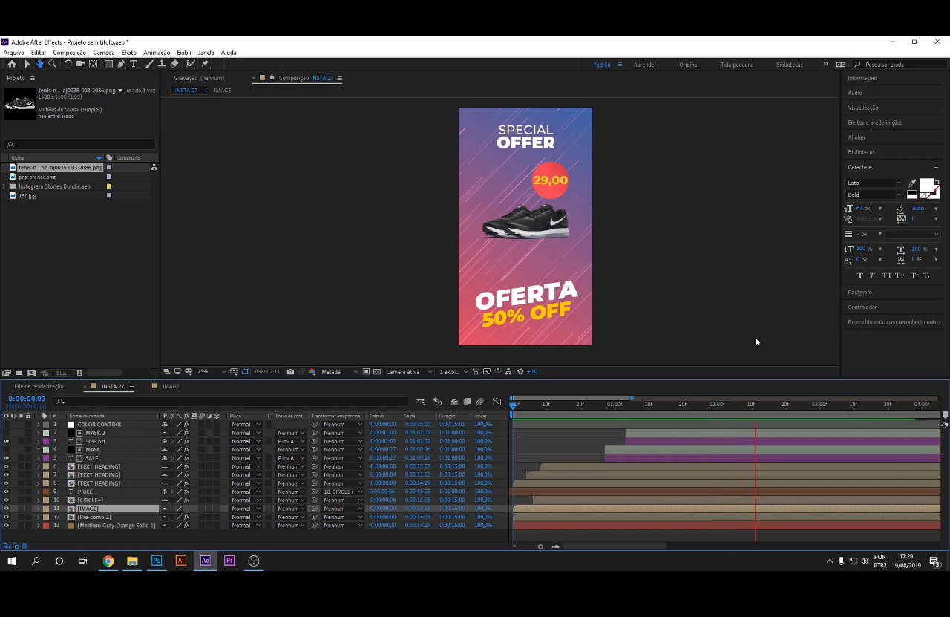
Task: Expand the Parágrafo panel
Action: 860,292
